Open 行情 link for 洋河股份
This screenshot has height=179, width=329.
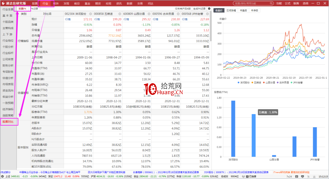pyautogui.click(x=68, y=19)
